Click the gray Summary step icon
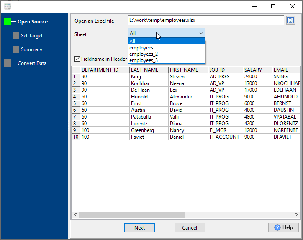This screenshot has width=303, height=240. (x=16, y=49)
